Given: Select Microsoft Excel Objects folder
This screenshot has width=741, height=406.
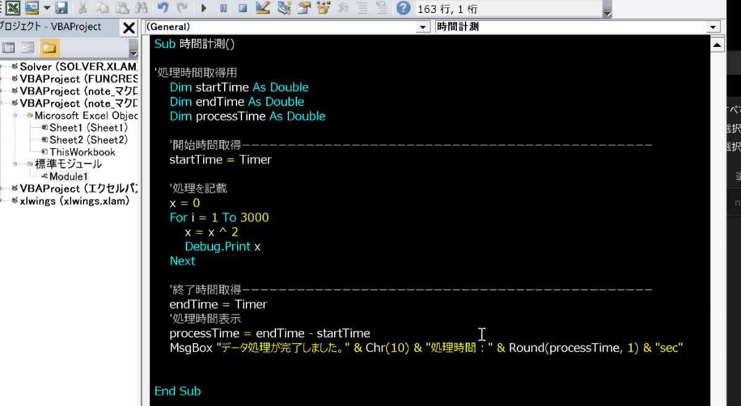Looking at the screenshot, I should pyautogui.click(x=86, y=115).
